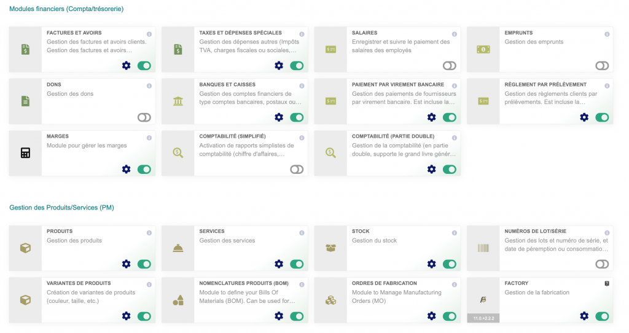Click the Numéros de Lot/Série barcode icon

[483, 248]
